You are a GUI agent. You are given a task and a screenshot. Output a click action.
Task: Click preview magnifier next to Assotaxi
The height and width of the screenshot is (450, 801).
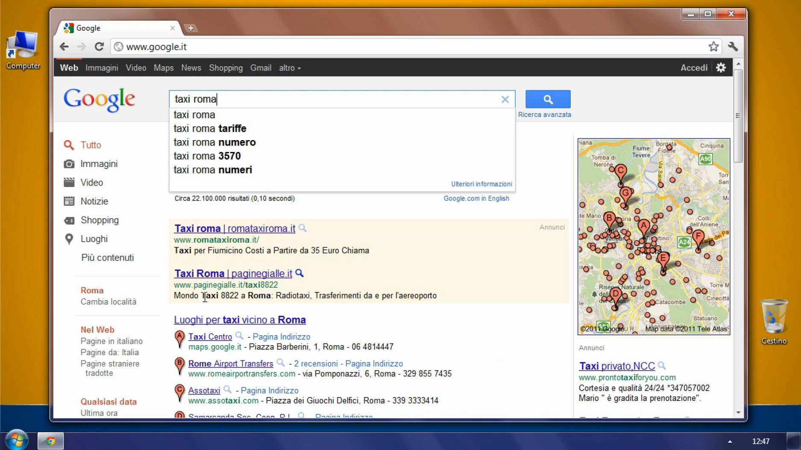tap(227, 389)
